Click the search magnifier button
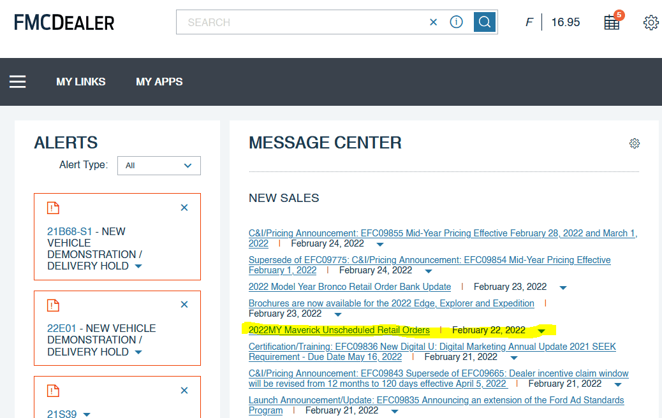Image resolution: width=662 pixels, height=418 pixels. click(x=484, y=22)
